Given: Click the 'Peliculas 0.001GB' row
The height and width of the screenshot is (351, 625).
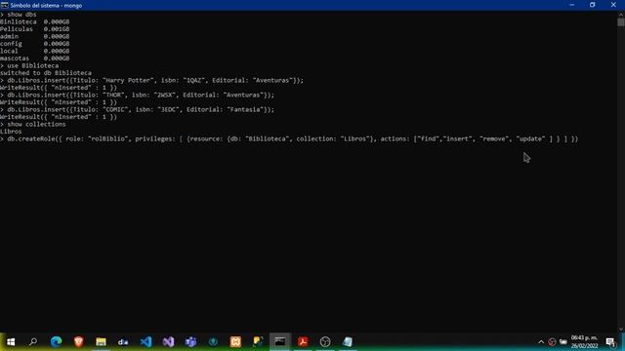Looking at the screenshot, I should pos(35,29).
